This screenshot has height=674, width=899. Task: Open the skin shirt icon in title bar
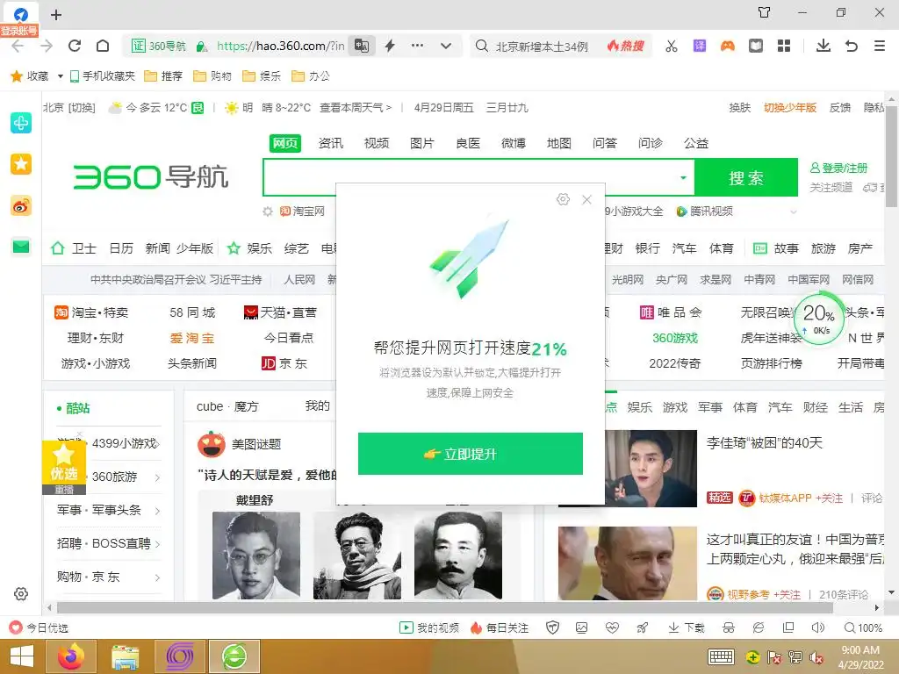[765, 12]
